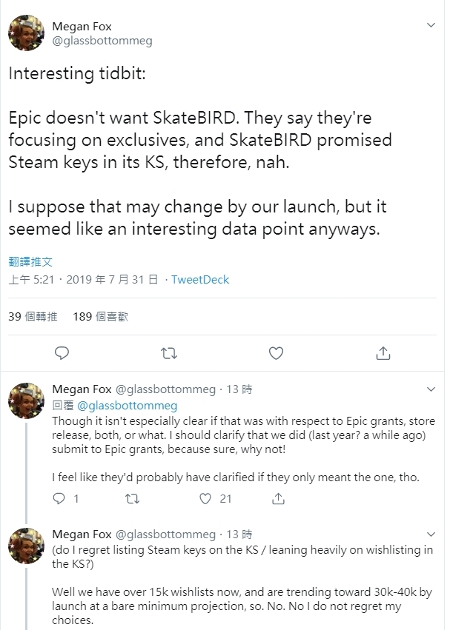The image size is (450, 630).
Task: Reply to the main SkateBIRD tweet
Action: [x=63, y=353]
